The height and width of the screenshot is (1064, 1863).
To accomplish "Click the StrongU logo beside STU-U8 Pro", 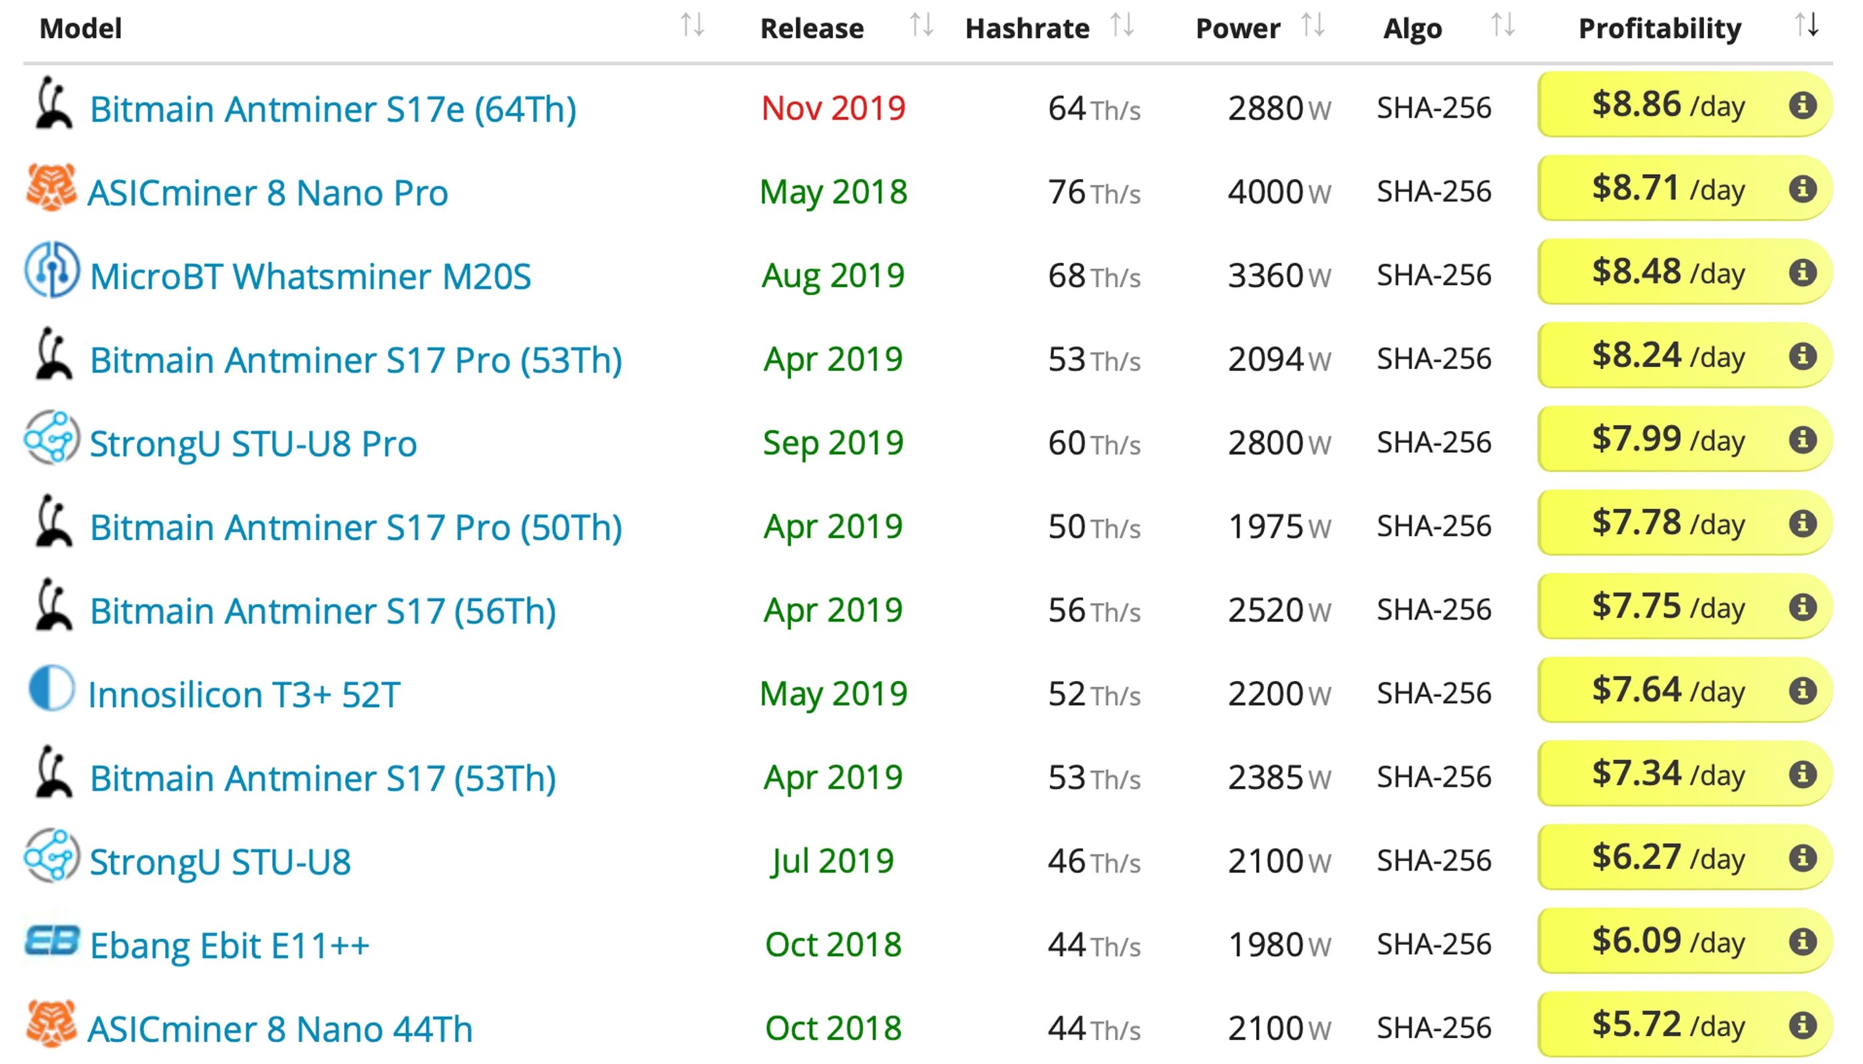I will (x=51, y=438).
